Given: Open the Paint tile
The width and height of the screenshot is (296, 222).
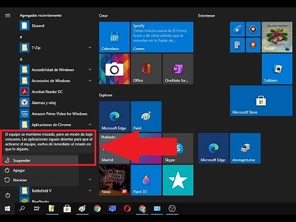Looking at the screenshot, I should point(146,117).
